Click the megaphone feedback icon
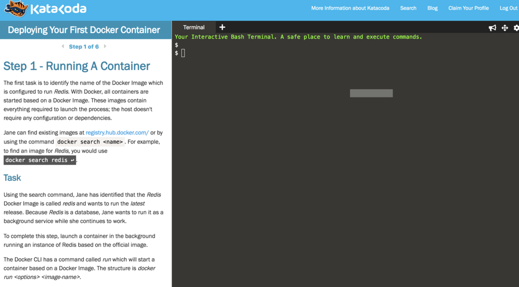This screenshot has height=287, width=519. pyautogui.click(x=492, y=28)
